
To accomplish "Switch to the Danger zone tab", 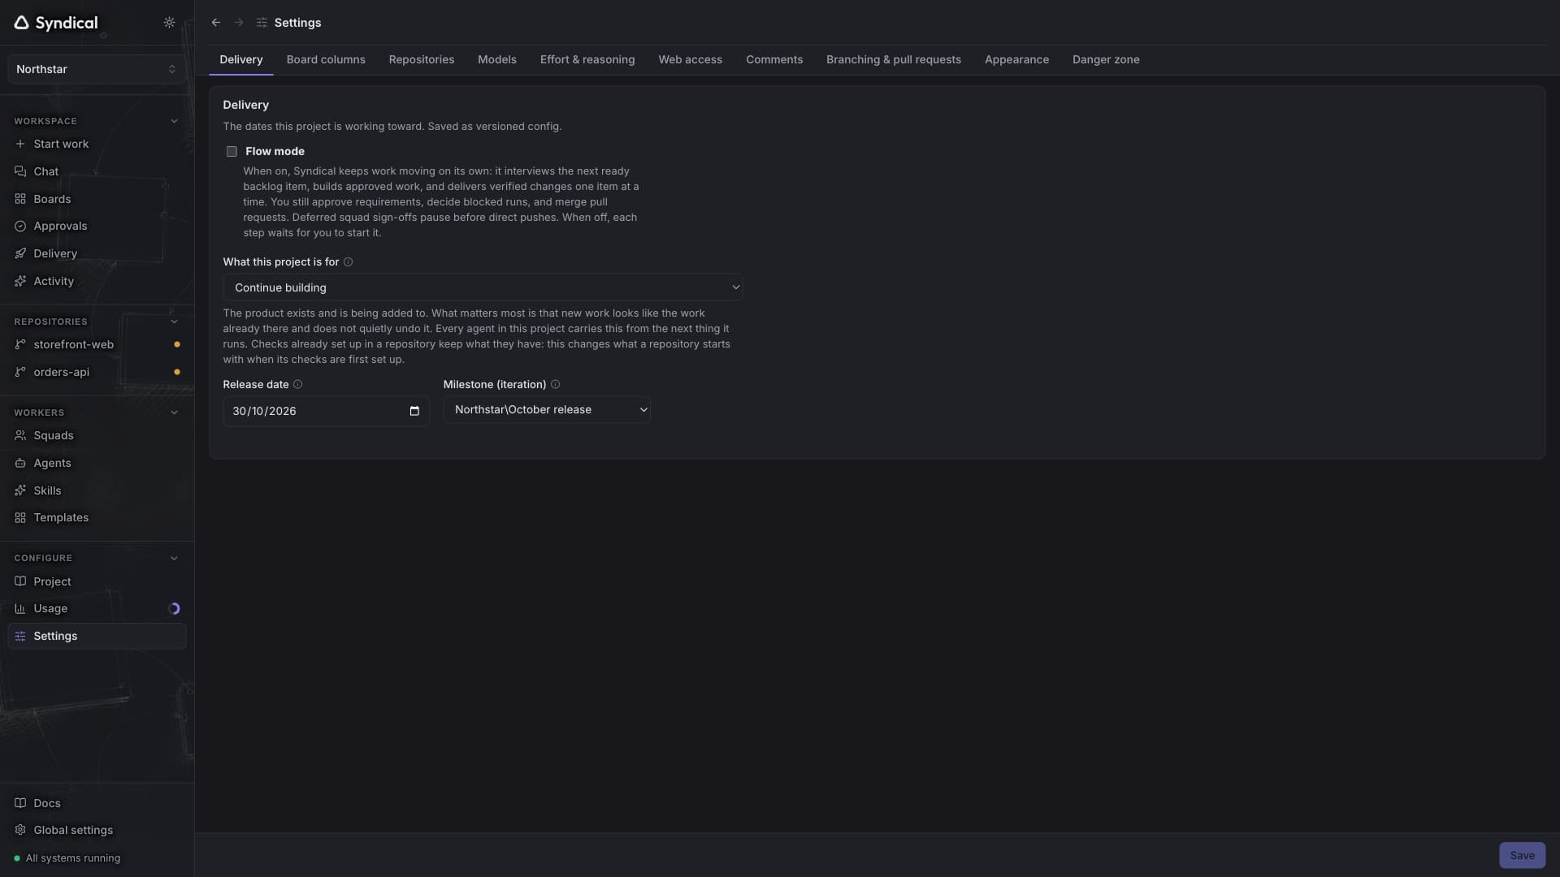I will [1106, 59].
